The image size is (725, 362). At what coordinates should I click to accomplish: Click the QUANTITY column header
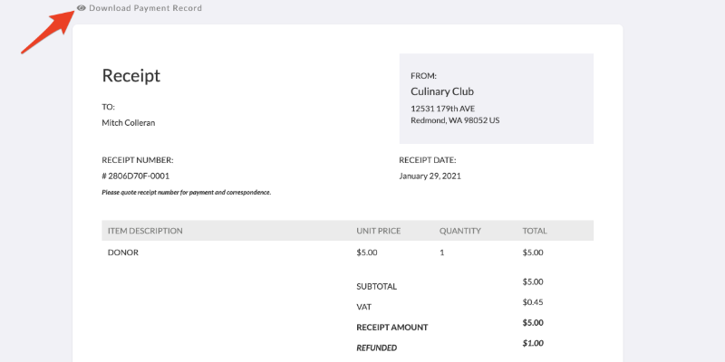point(460,231)
